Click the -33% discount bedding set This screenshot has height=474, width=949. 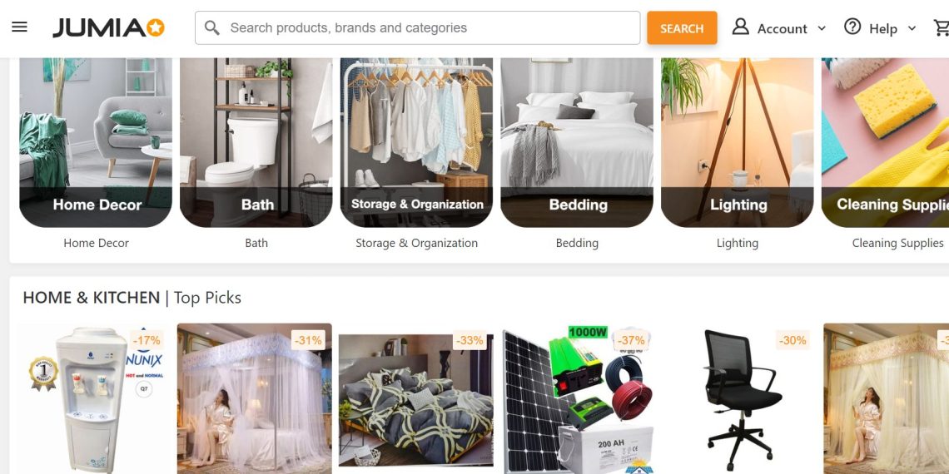tap(416, 399)
